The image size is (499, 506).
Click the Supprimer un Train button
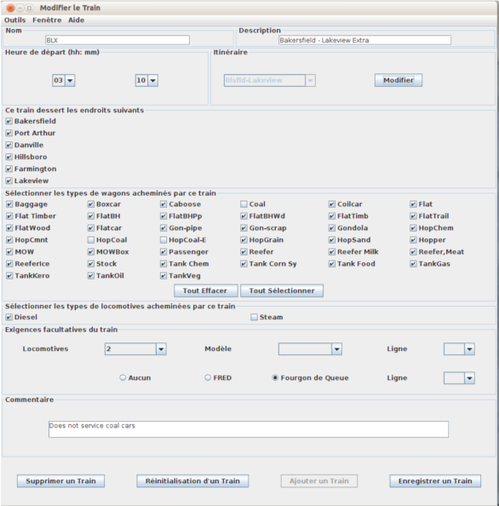60,481
